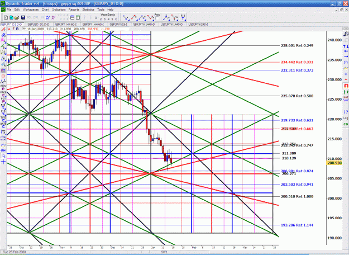Choose the magenta fan lines tool
349x255 pixels.
pos(3,41)
